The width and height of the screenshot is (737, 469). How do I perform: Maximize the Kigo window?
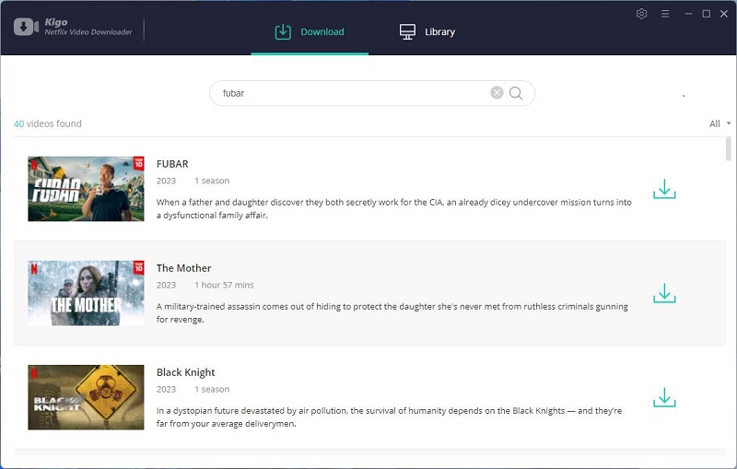pyautogui.click(x=706, y=14)
